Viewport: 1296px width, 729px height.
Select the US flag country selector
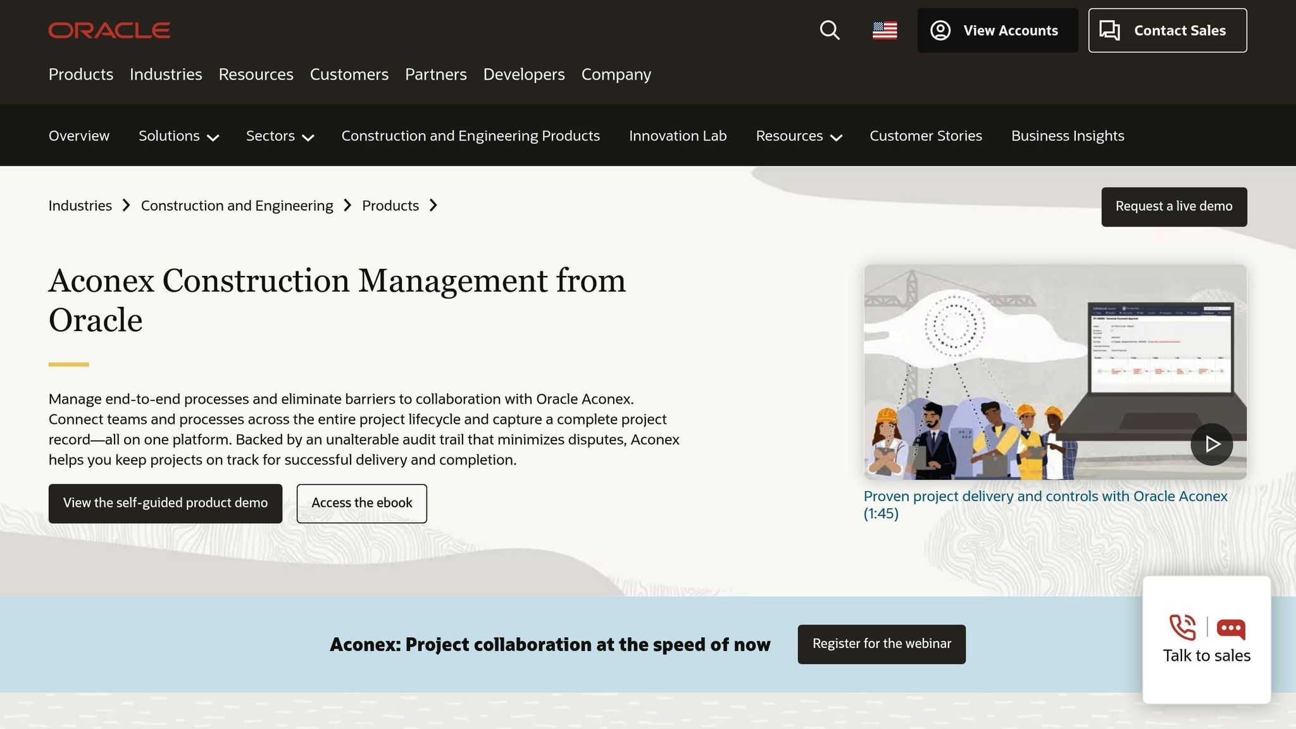[x=885, y=30]
